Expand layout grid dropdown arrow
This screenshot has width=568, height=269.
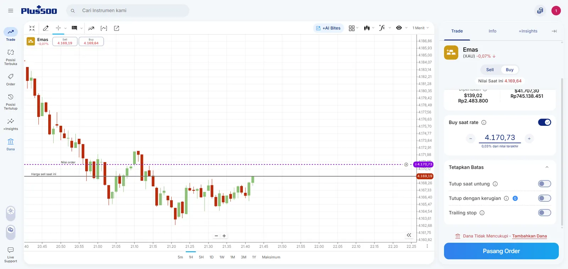[357, 28]
